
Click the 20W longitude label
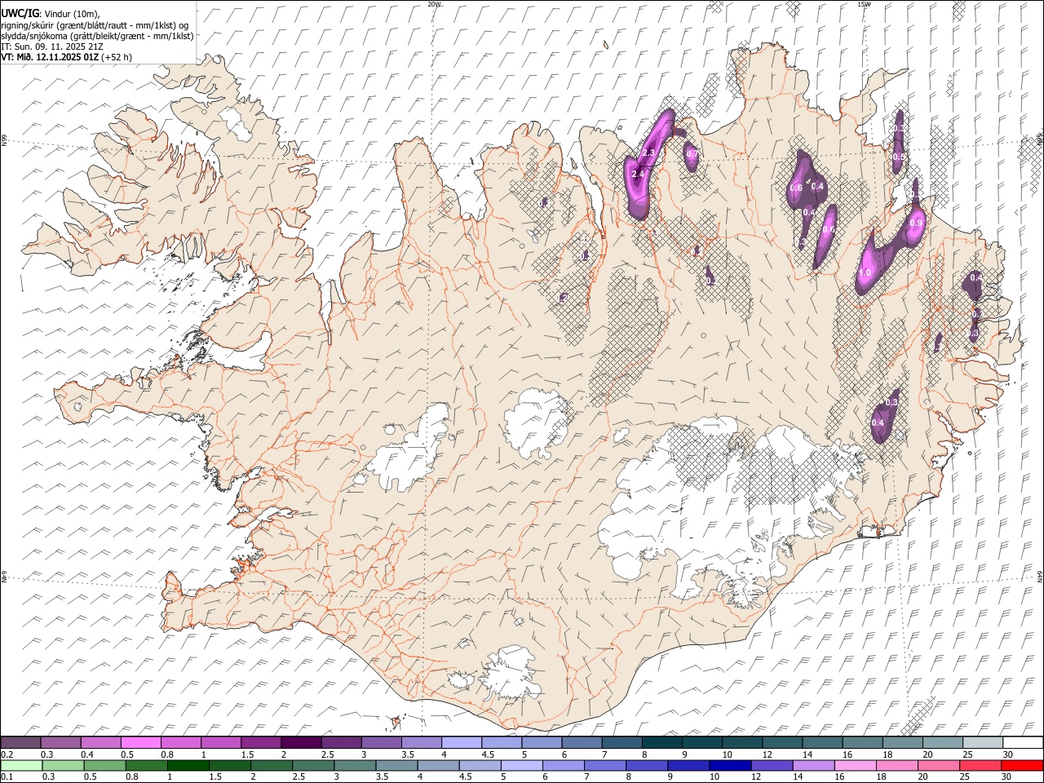(434, 4)
